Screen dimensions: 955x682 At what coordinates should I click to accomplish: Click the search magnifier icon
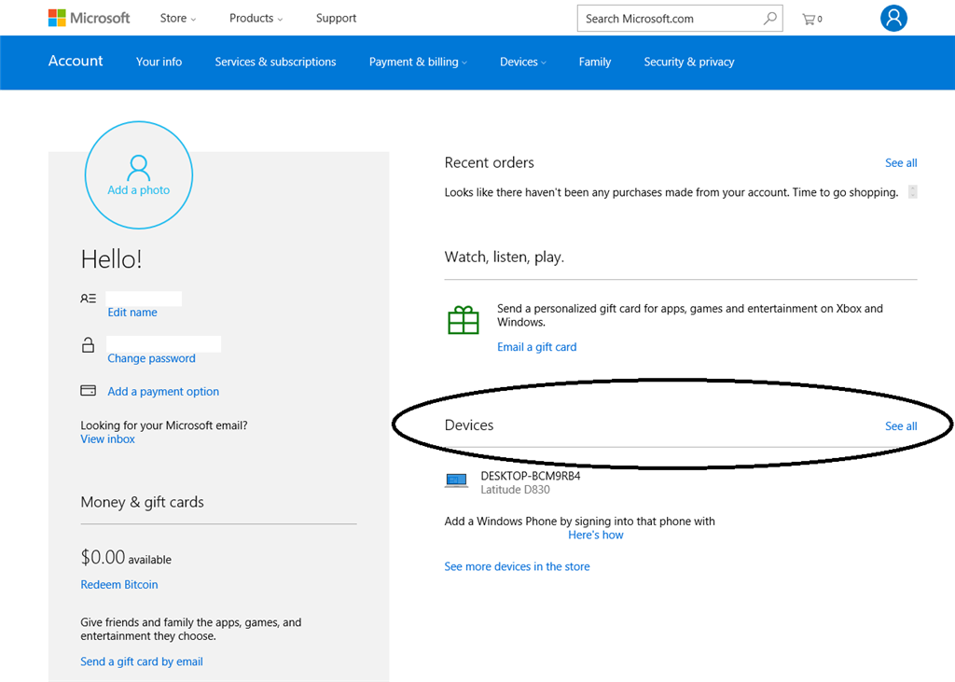[769, 19]
